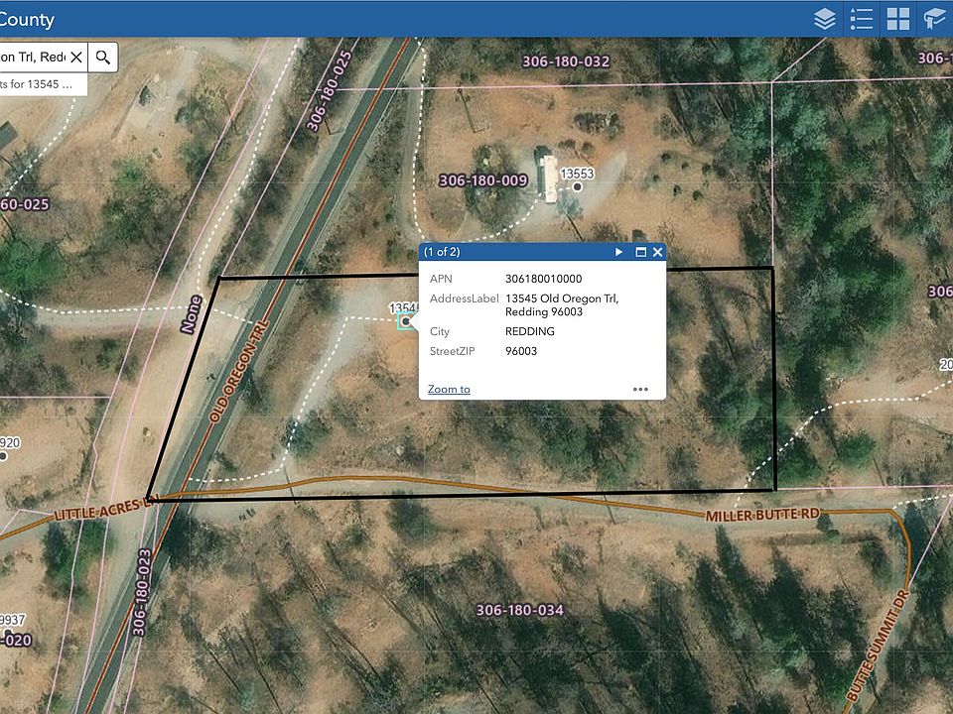Screen dimensions: 953x714
Task: Click StreetZIP value 96003
Action: click(521, 351)
